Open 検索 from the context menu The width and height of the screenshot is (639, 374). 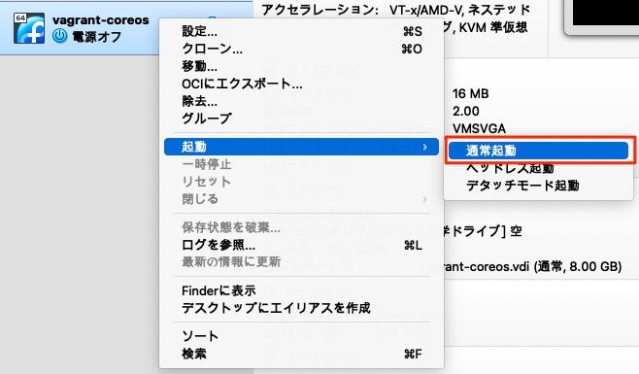[x=302, y=354]
